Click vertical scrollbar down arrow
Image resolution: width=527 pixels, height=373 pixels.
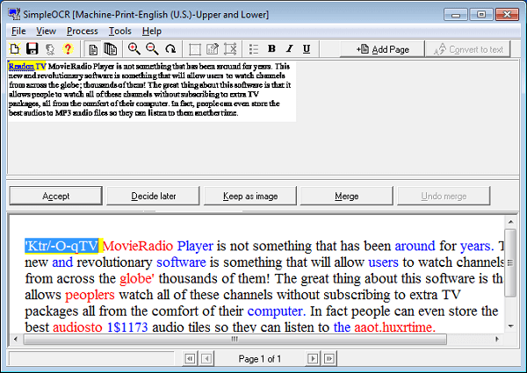(x=511, y=326)
